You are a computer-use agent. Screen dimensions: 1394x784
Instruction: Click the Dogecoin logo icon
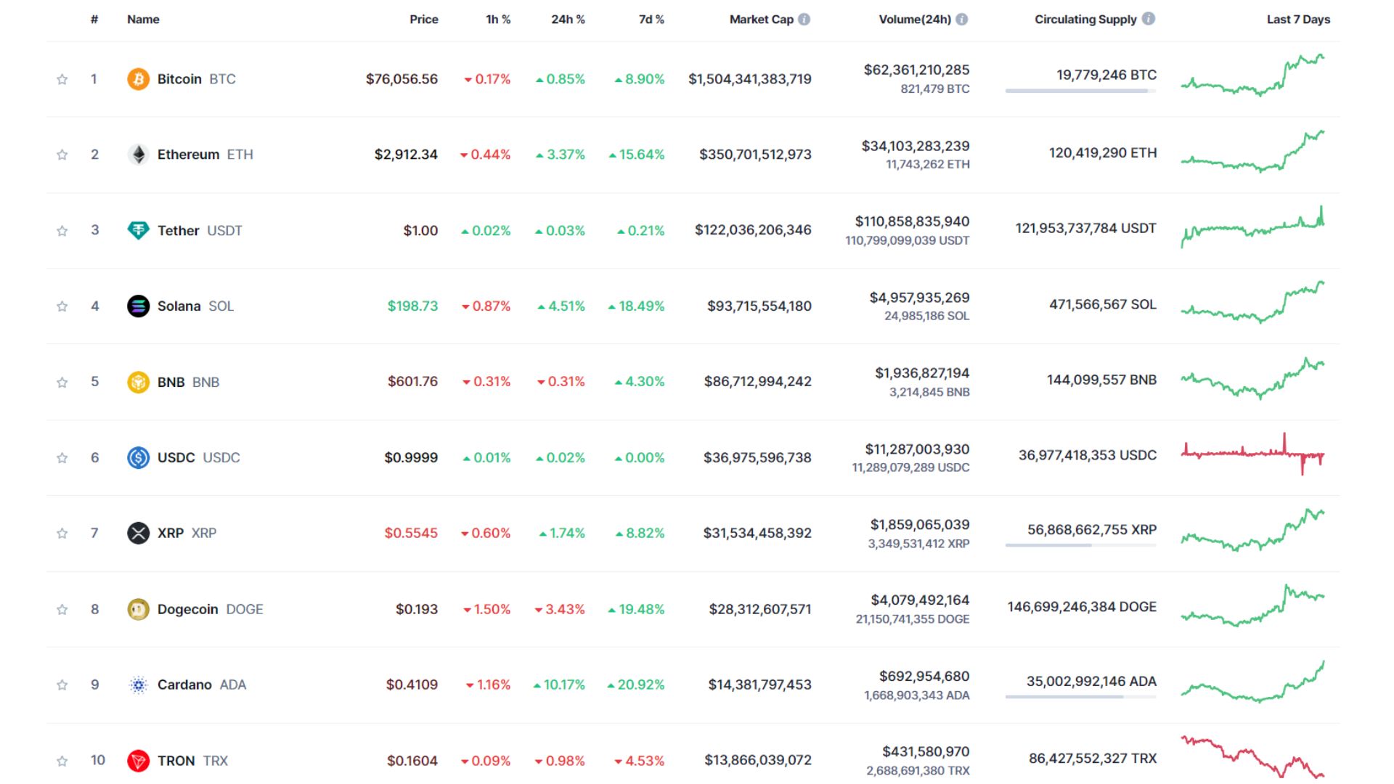(137, 609)
